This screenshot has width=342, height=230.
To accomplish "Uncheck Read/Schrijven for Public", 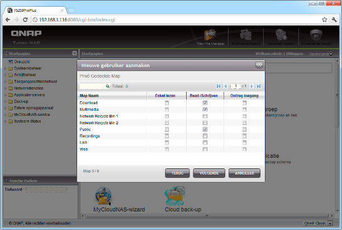I will click(205, 129).
